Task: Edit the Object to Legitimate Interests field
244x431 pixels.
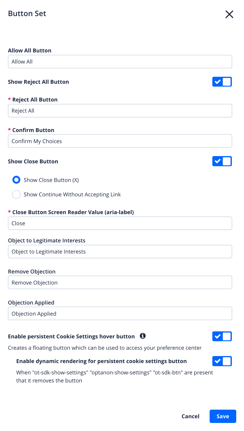Action: coord(120,252)
